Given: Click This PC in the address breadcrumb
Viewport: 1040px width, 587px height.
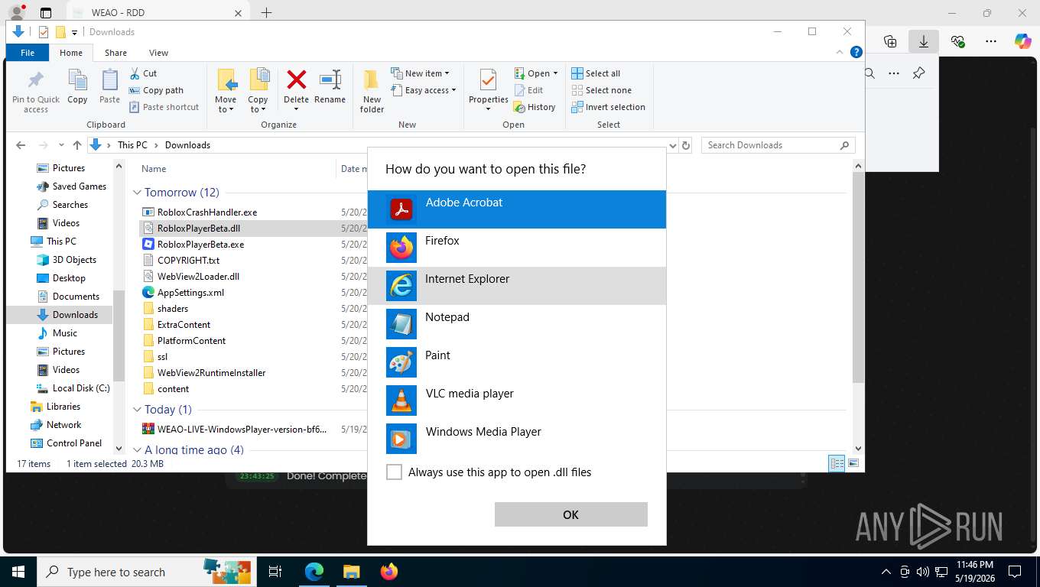Looking at the screenshot, I should tap(132, 145).
